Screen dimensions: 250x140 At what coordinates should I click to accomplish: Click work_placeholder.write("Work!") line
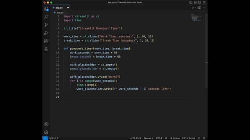click(x=95, y=77)
